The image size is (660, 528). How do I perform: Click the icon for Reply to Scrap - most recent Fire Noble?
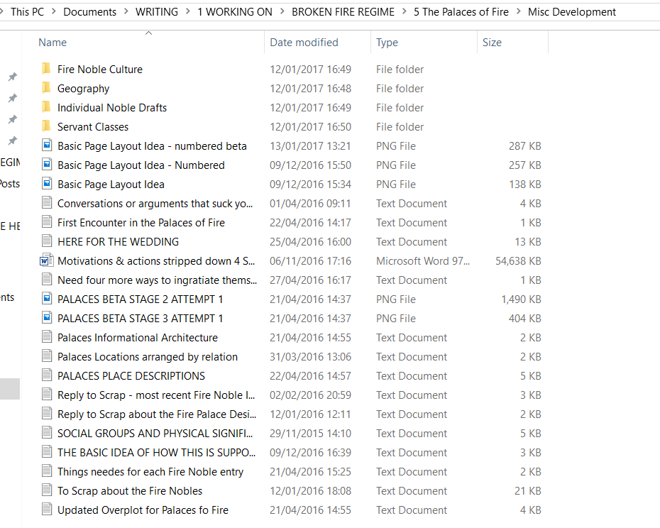point(47,395)
